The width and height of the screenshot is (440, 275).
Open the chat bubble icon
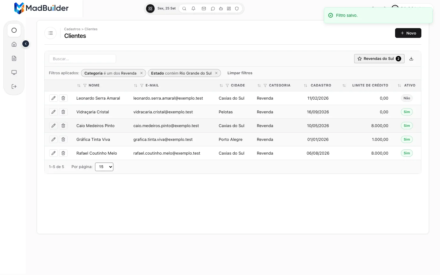(x=213, y=9)
